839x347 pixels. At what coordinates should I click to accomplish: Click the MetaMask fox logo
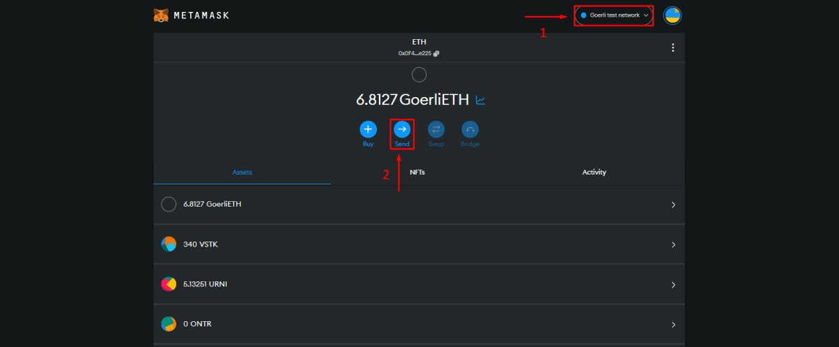(x=161, y=15)
